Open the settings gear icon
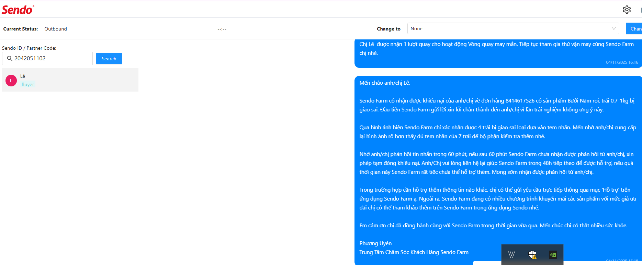Viewport: 642px width, 265px height. pos(627,10)
